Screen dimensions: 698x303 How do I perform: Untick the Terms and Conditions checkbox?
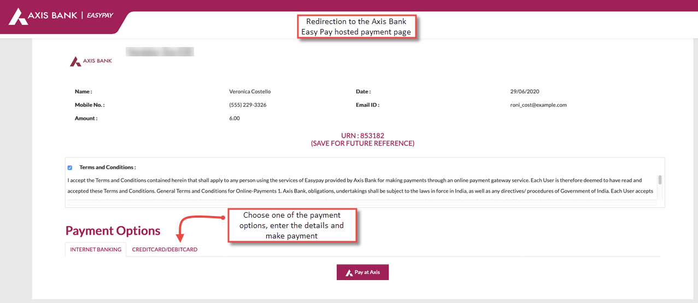click(70, 167)
